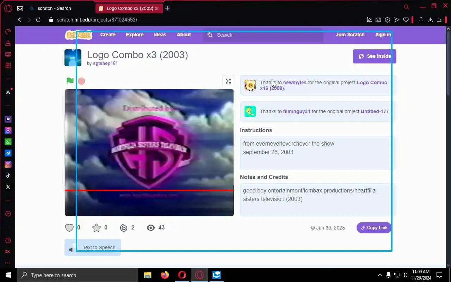451x282 pixels.
Task: Open the original project Untitled-177
Action: [375, 111]
